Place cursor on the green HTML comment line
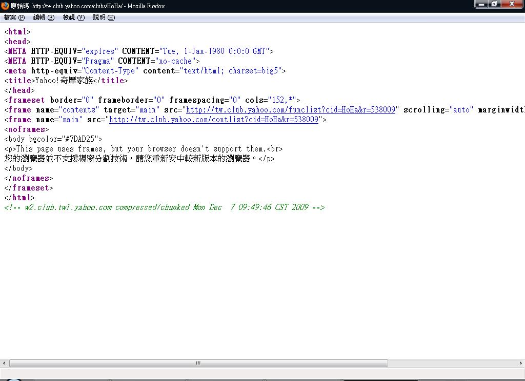The width and height of the screenshot is (525, 381). click(x=164, y=207)
